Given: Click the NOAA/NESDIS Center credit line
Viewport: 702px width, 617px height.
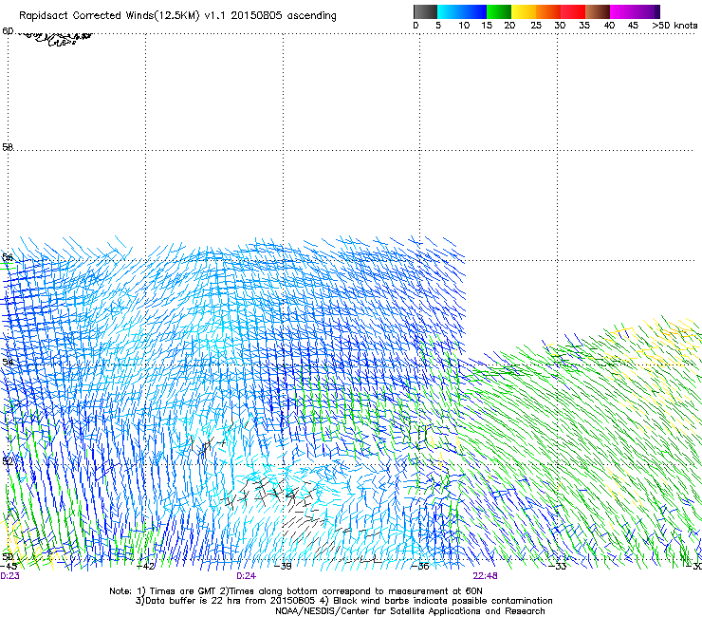Looking at the screenshot, I should [410, 611].
